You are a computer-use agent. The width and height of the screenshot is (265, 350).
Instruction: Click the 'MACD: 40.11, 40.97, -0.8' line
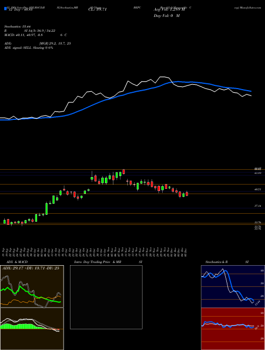click(23, 35)
